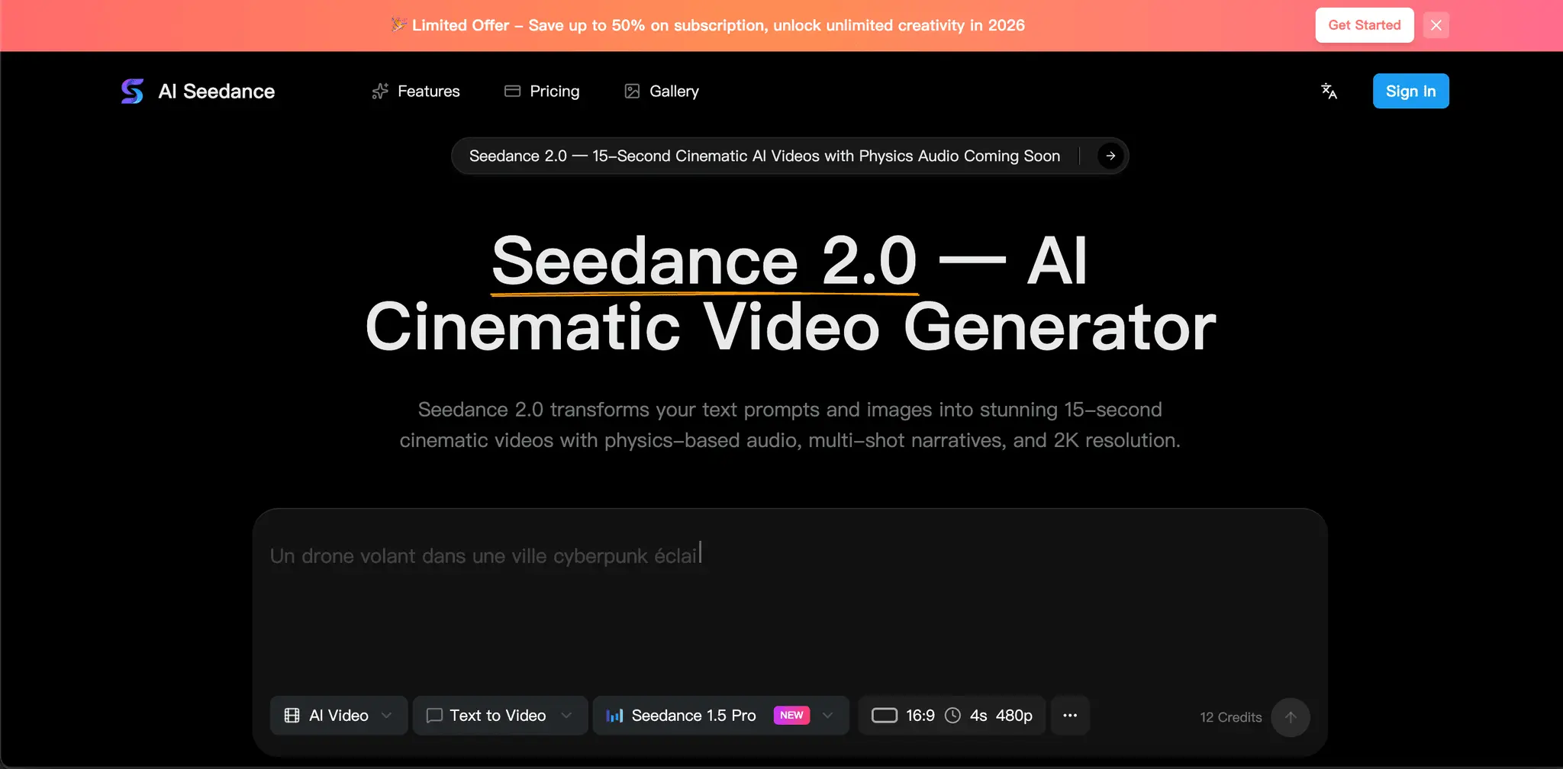Image resolution: width=1563 pixels, height=769 pixels.
Task: Open the more options ellipsis button
Action: (x=1070, y=716)
